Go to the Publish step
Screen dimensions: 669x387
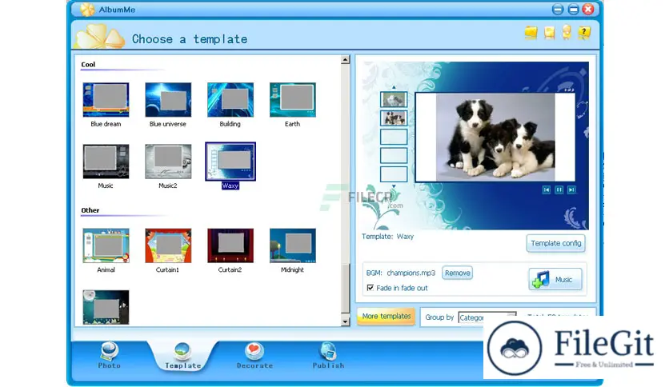click(328, 356)
